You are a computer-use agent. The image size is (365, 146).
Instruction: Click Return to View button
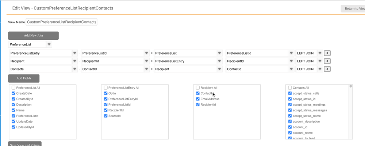[353, 9]
